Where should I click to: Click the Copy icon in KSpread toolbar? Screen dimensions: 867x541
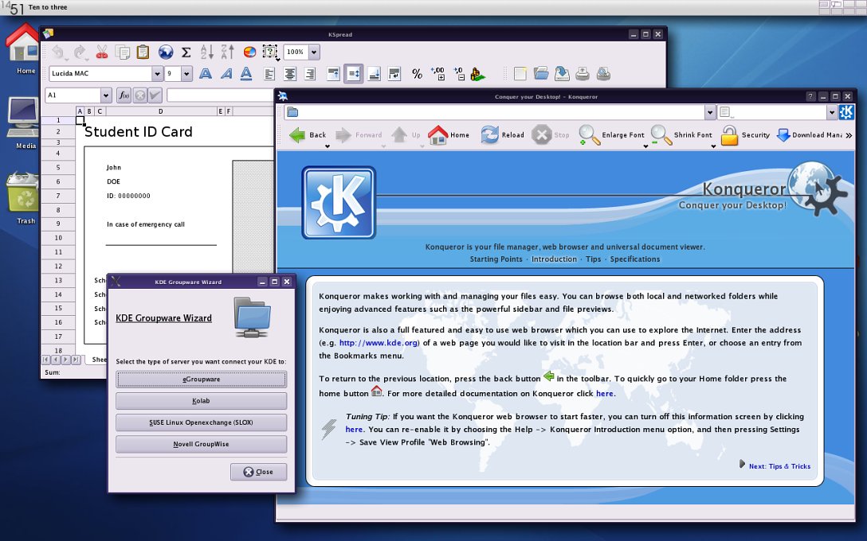(122, 52)
